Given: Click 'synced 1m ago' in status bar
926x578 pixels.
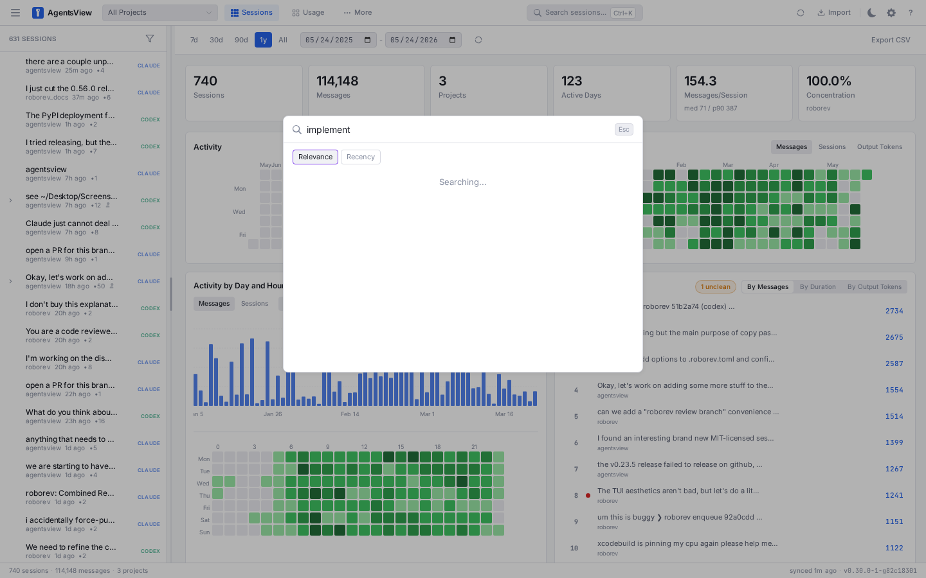Looking at the screenshot, I should pyautogui.click(x=813, y=571).
